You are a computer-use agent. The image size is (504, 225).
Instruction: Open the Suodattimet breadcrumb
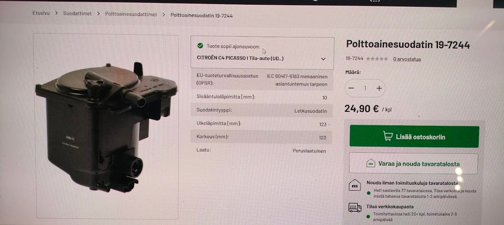pyautogui.click(x=77, y=14)
